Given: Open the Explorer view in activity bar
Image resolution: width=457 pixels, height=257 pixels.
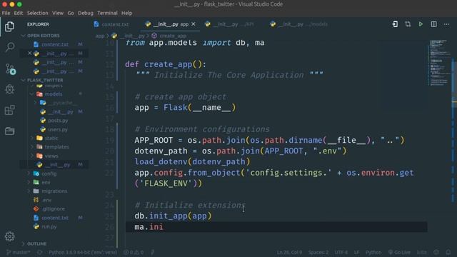Looking at the screenshot, I should 9,26.
